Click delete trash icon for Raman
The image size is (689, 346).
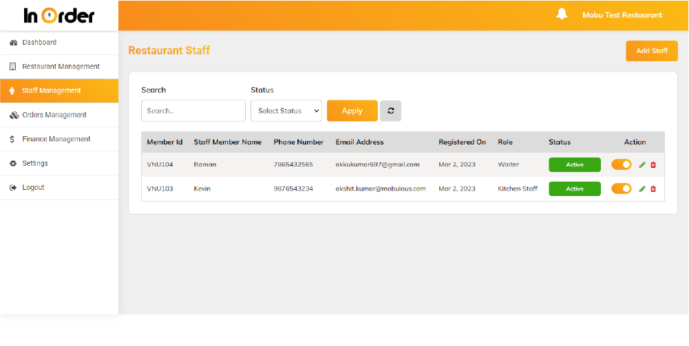click(x=653, y=165)
